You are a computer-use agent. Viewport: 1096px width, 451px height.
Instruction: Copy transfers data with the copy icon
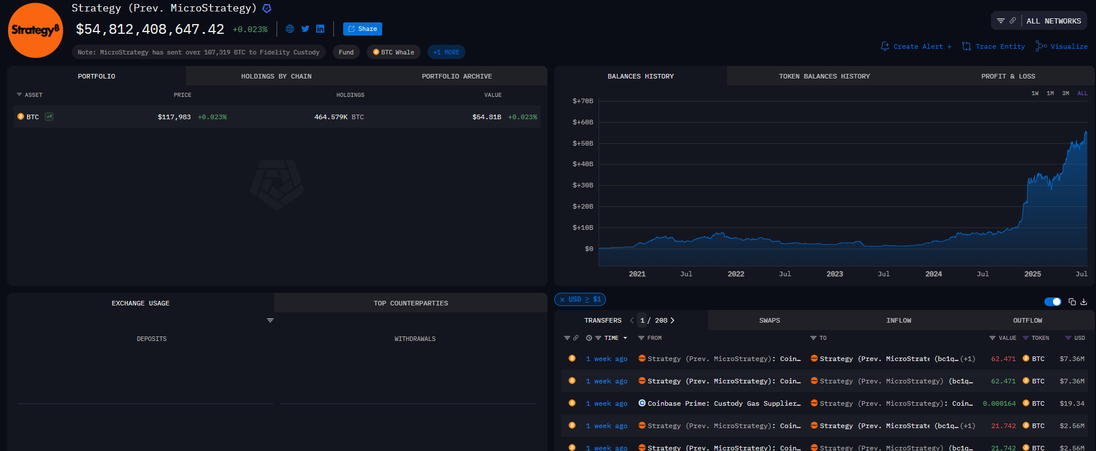tap(1072, 302)
